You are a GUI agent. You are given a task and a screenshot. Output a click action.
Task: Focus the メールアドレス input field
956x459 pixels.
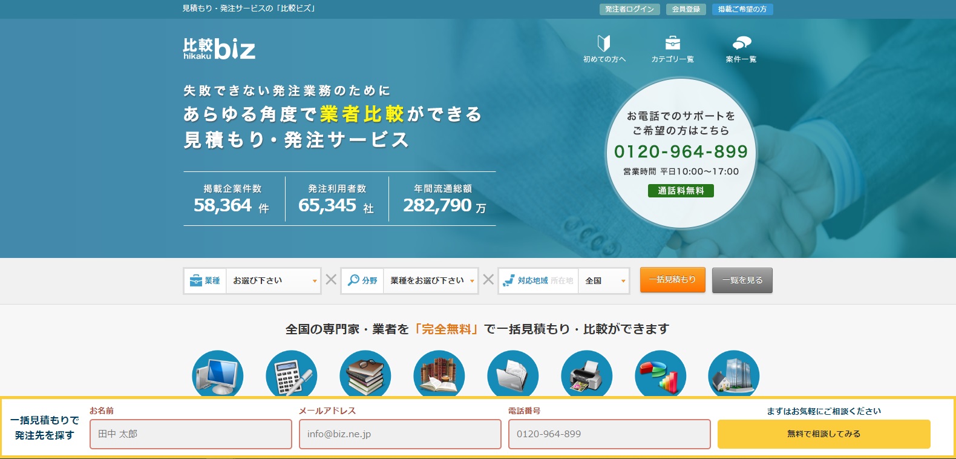pos(400,434)
